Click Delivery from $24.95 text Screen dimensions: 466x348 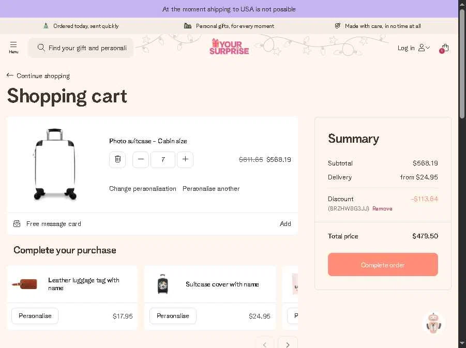pos(419,177)
